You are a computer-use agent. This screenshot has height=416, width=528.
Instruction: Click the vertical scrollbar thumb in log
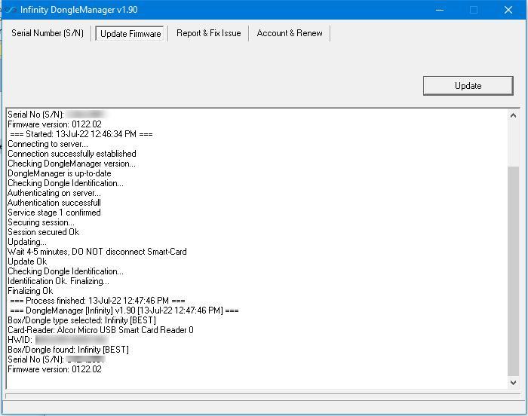click(x=513, y=271)
